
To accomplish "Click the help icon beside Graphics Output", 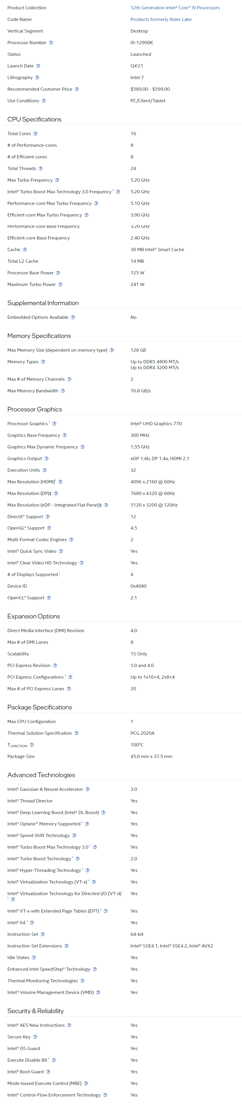I will (46, 459).
